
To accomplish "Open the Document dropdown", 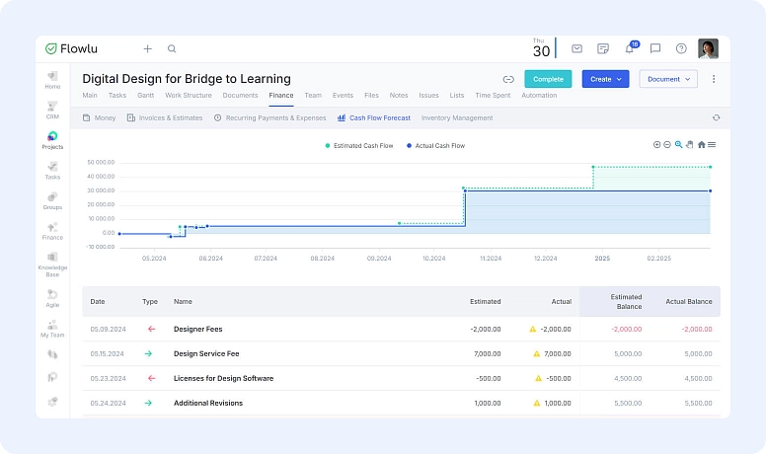I will point(668,79).
